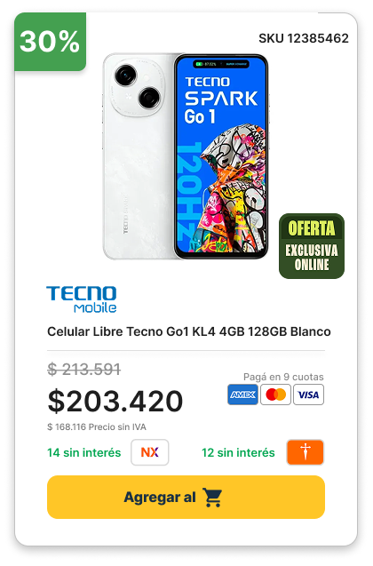Click the Tecno Mobile brand logo
This screenshot has width=373, height=566.
pyautogui.click(x=82, y=299)
